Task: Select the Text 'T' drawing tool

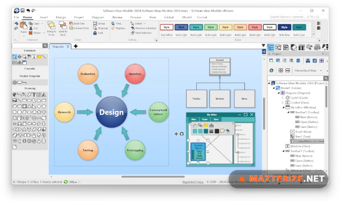Action: 34,95
